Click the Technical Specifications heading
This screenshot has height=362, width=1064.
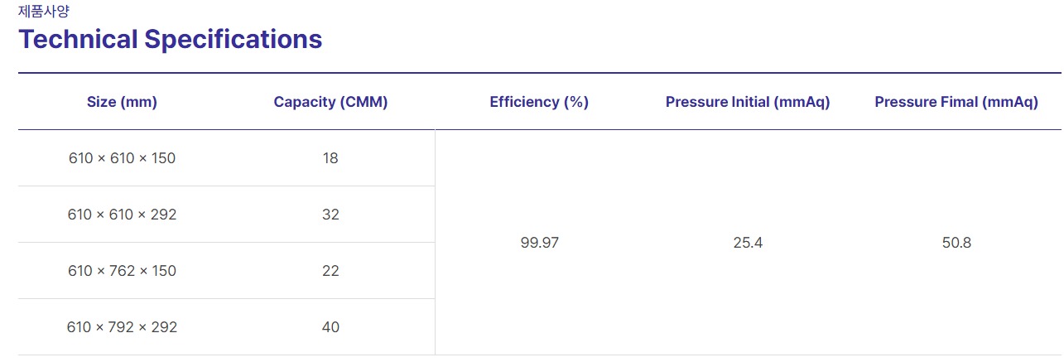[x=170, y=39]
